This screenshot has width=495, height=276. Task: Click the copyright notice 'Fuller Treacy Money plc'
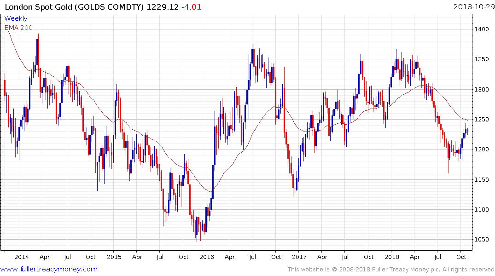pyautogui.click(x=406, y=270)
